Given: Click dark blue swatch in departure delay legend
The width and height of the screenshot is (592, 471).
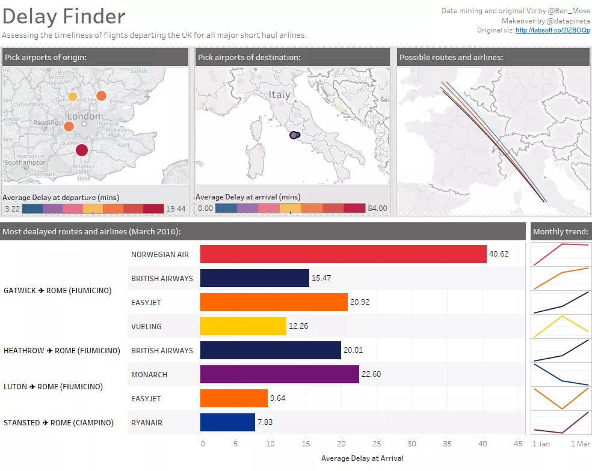Looking at the screenshot, I should pos(32,208).
